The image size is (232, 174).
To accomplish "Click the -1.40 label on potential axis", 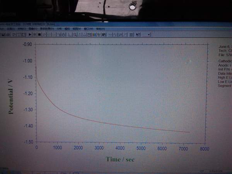I will pos(28,126).
